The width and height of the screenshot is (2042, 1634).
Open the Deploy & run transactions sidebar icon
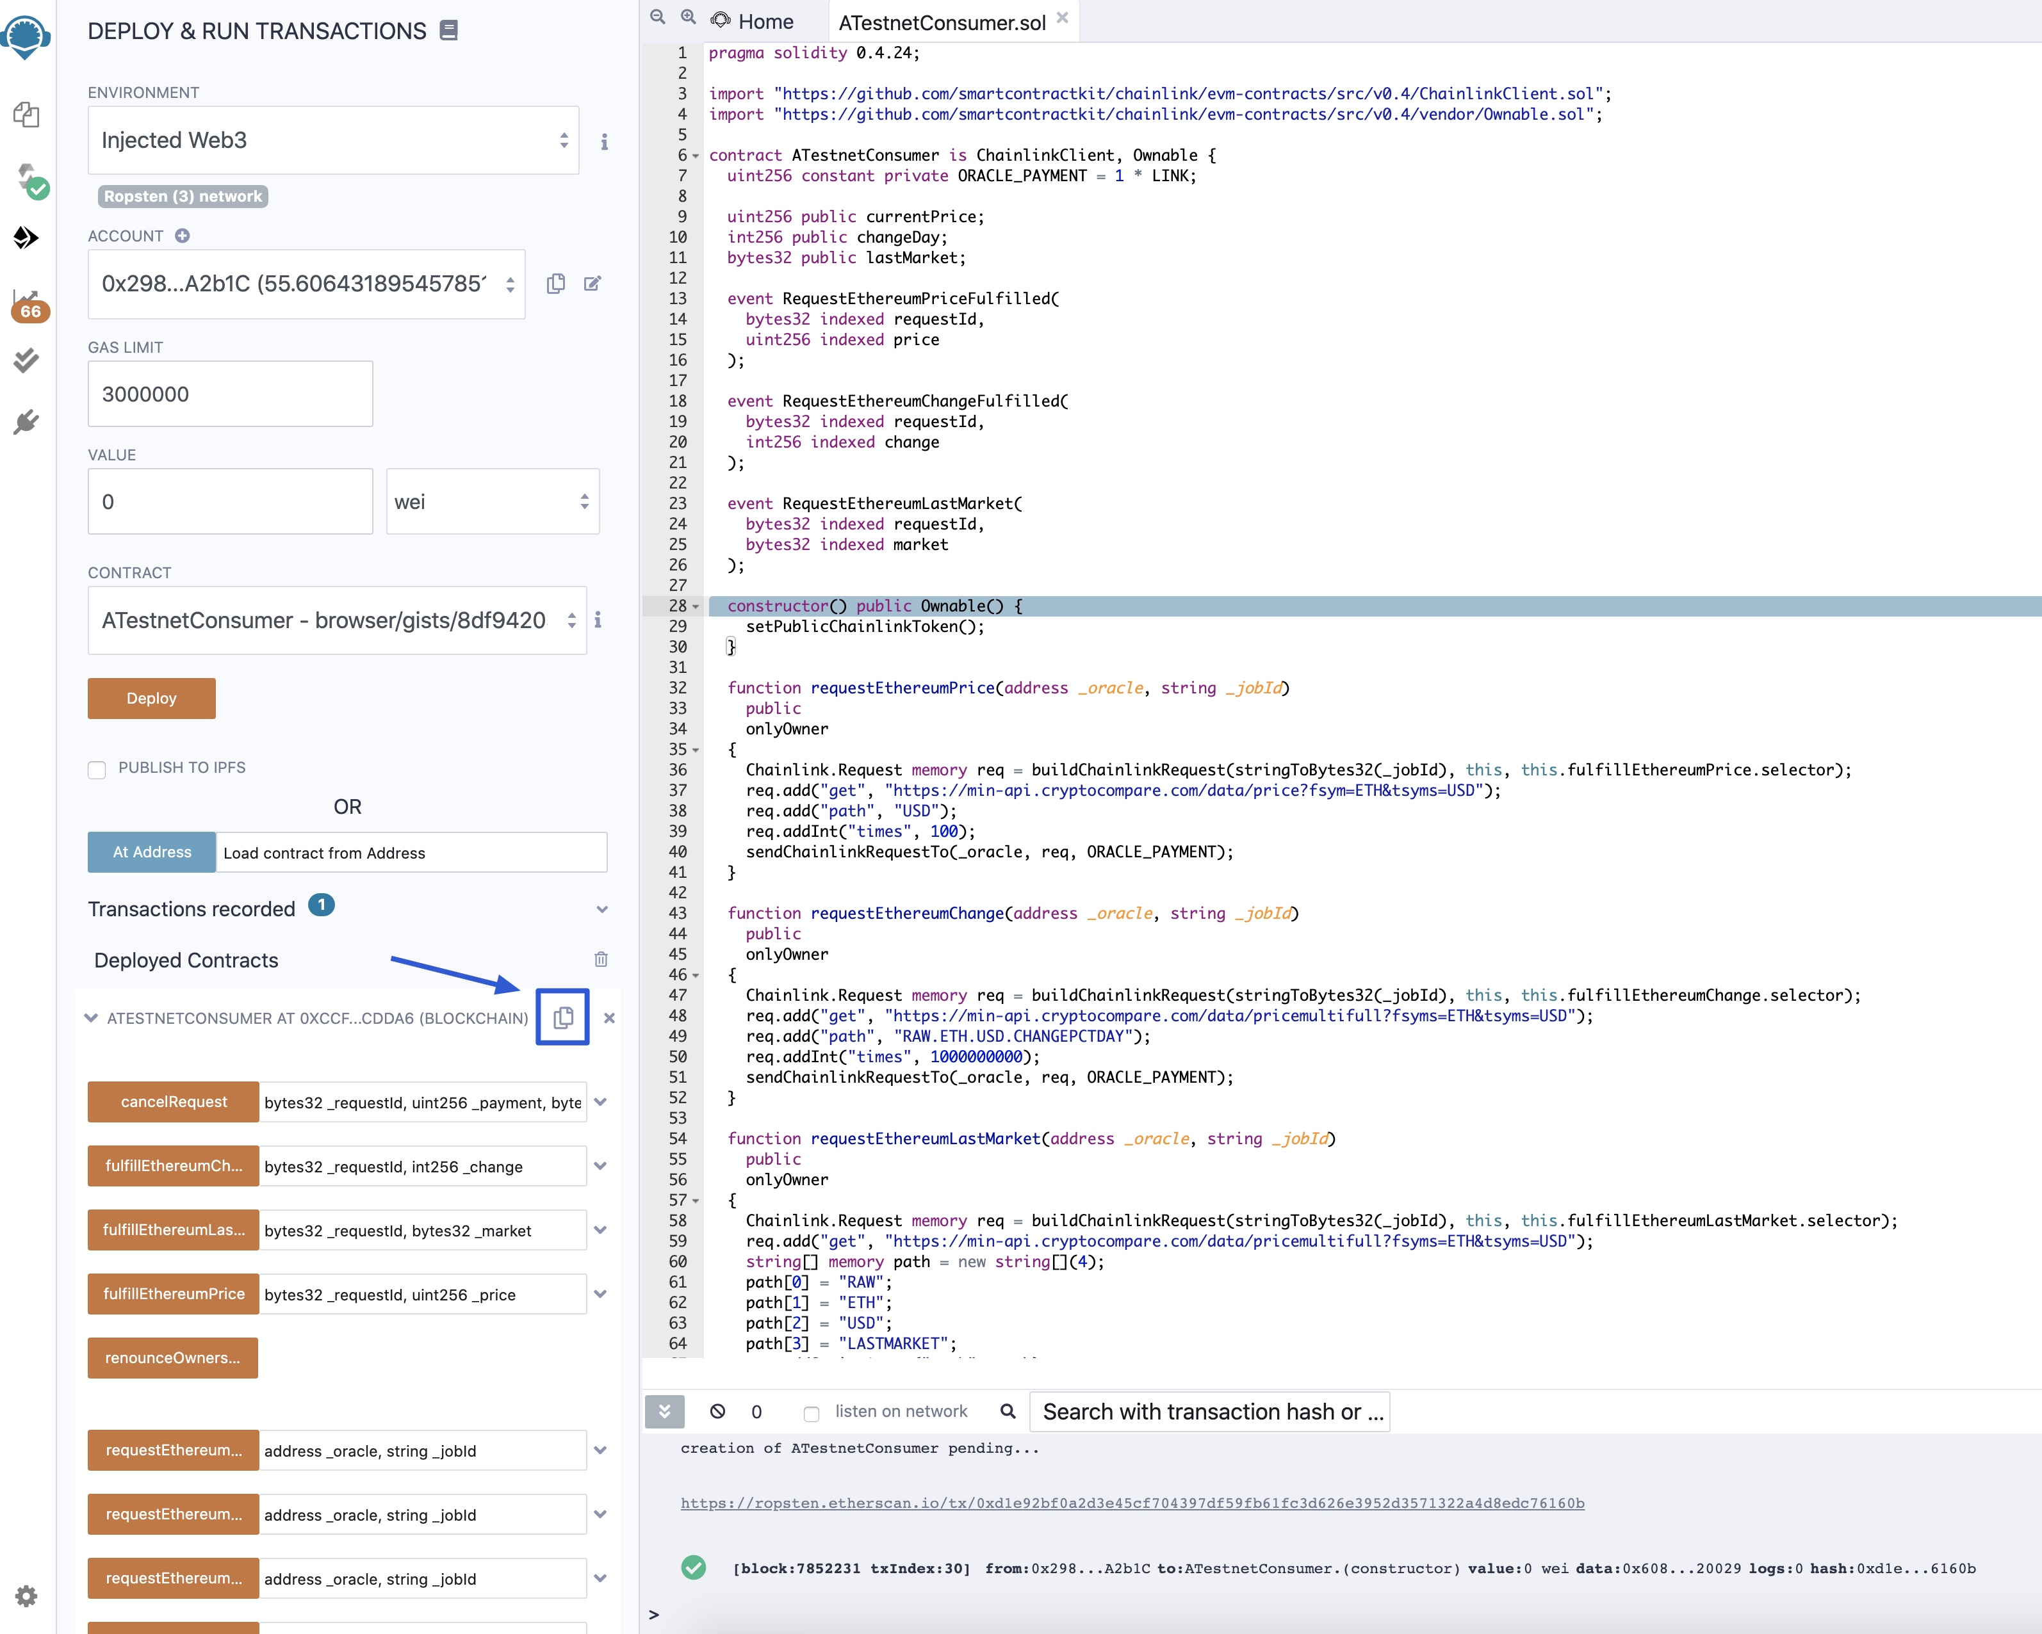(26, 237)
